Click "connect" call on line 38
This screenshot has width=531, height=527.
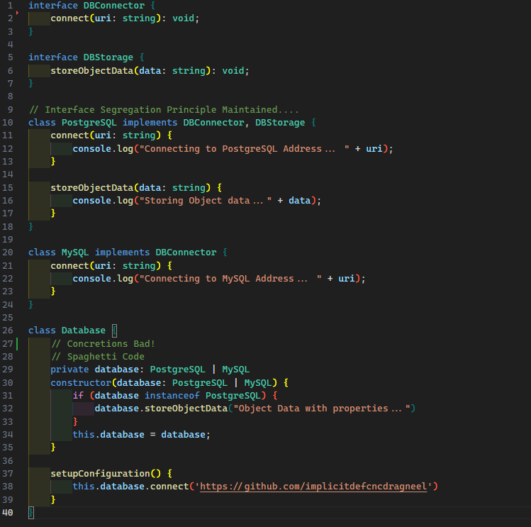click(x=169, y=487)
